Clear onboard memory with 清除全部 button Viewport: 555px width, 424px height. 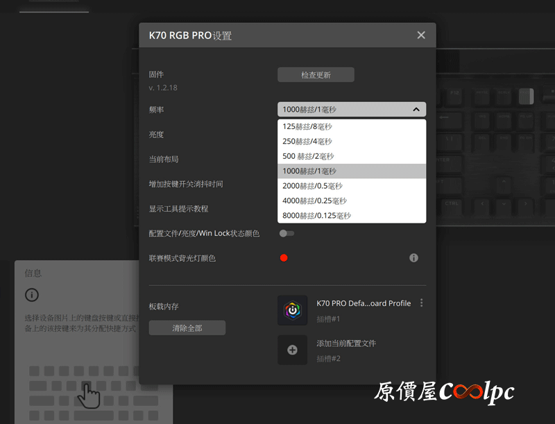tap(187, 328)
